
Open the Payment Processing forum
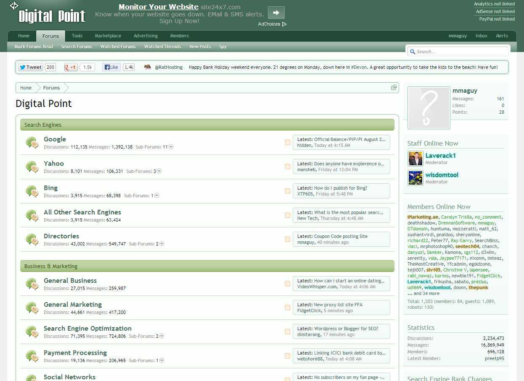[x=75, y=352]
